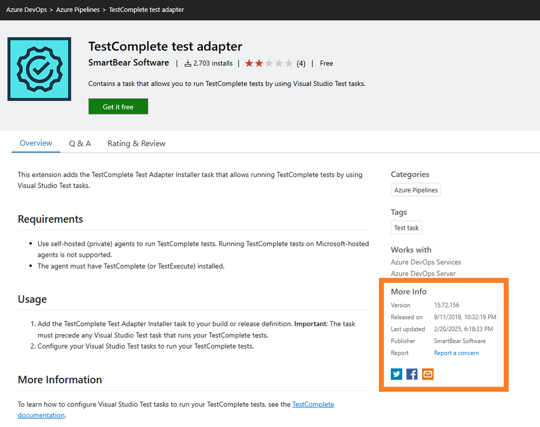Switch to the Overview tab
Image resolution: width=540 pixels, height=427 pixels.
[x=36, y=143]
